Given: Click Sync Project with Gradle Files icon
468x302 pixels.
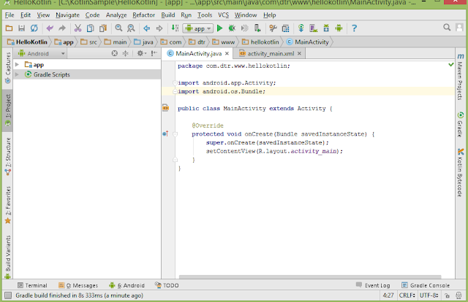Looking at the screenshot, I should [x=301, y=28].
